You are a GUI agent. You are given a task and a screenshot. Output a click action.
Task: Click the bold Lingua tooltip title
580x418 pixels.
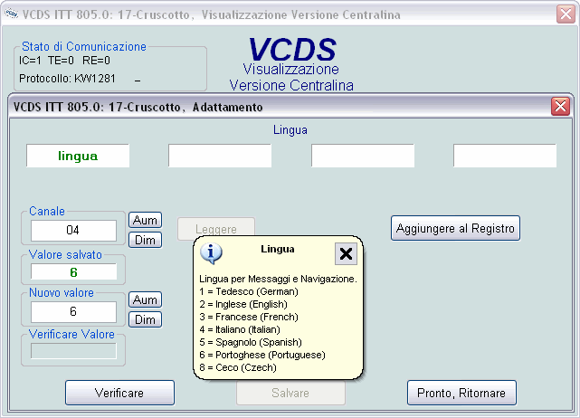(278, 249)
